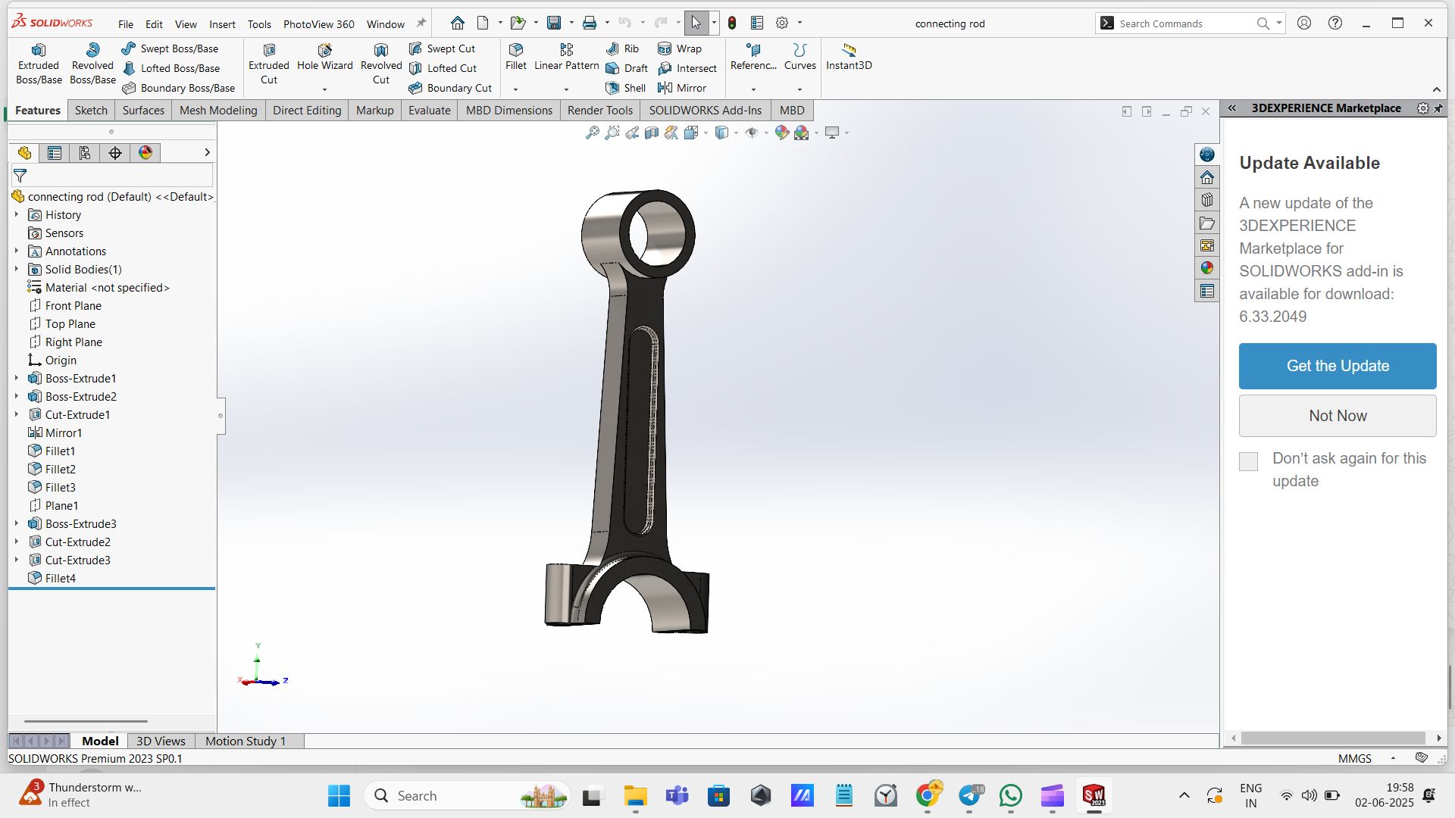Open the Linear Pattern dropdown arrow
The width and height of the screenshot is (1455, 818).
[x=566, y=89]
